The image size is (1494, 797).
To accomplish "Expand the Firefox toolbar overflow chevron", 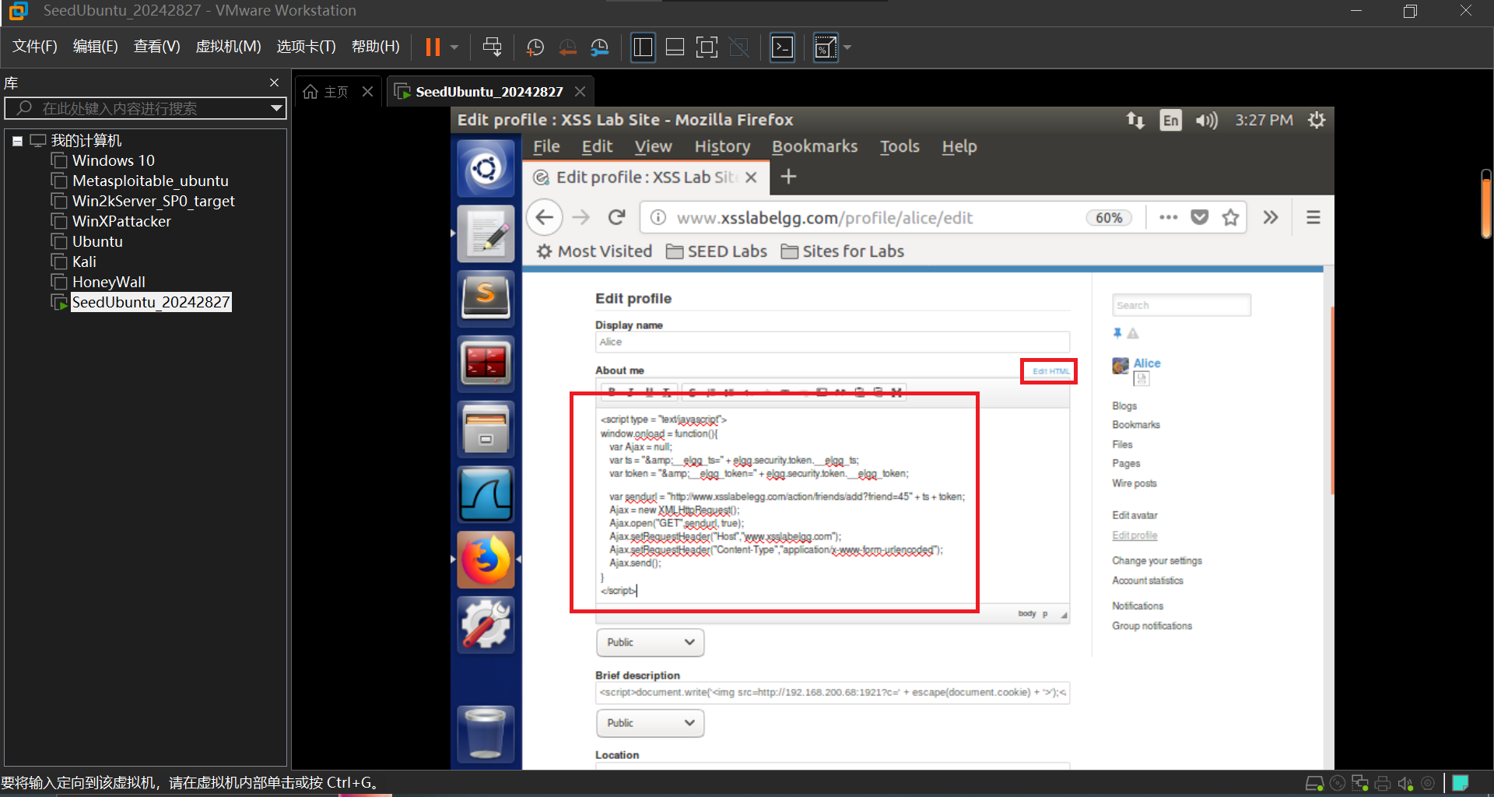I will point(1271,217).
